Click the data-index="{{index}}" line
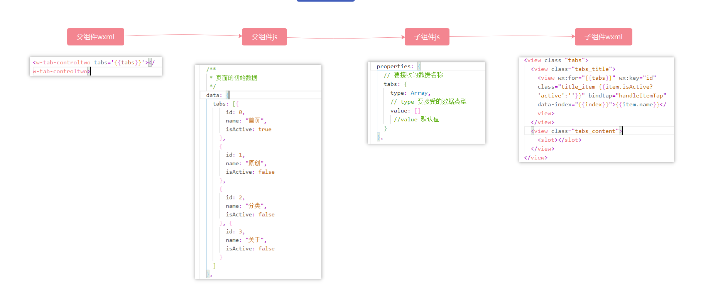The height and width of the screenshot is (297, 718). 602,104
